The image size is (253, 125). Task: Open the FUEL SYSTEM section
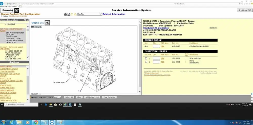(6, 78)
